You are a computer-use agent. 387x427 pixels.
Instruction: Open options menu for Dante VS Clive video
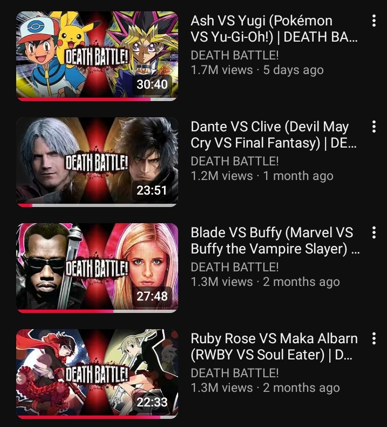click(x=374, y=126)
